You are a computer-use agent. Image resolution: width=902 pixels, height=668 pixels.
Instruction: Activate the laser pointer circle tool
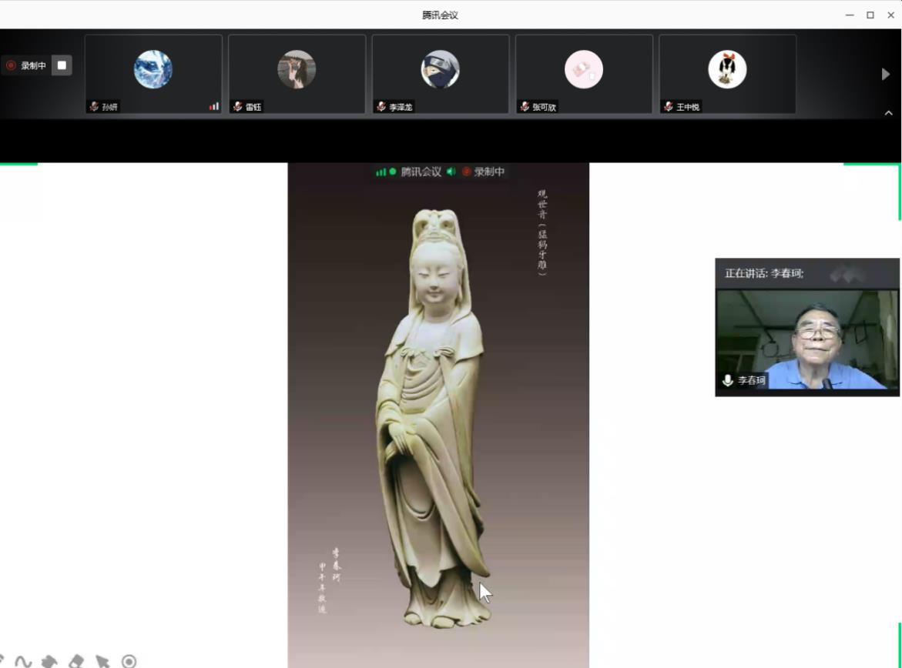click(x=129, y=661)
